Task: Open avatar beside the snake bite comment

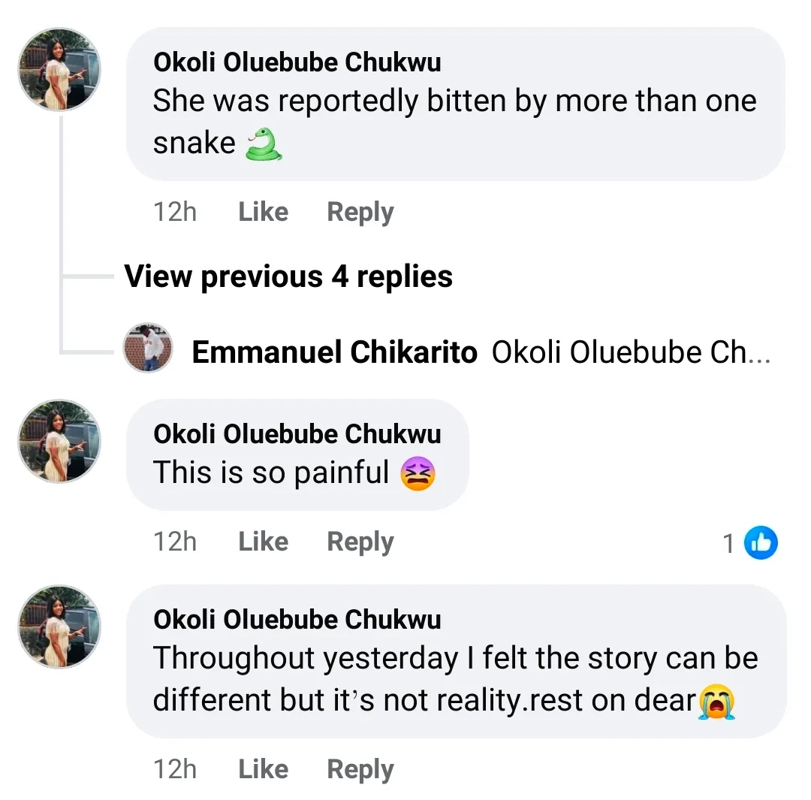Action: (x=59, y=70)
